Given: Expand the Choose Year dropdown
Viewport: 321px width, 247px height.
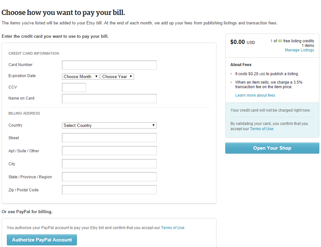Looking at the screenshot, I should pos(117,77).
